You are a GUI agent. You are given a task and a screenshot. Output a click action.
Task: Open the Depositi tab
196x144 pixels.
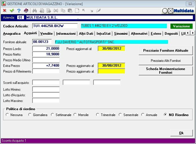click(x=171, y=34)
